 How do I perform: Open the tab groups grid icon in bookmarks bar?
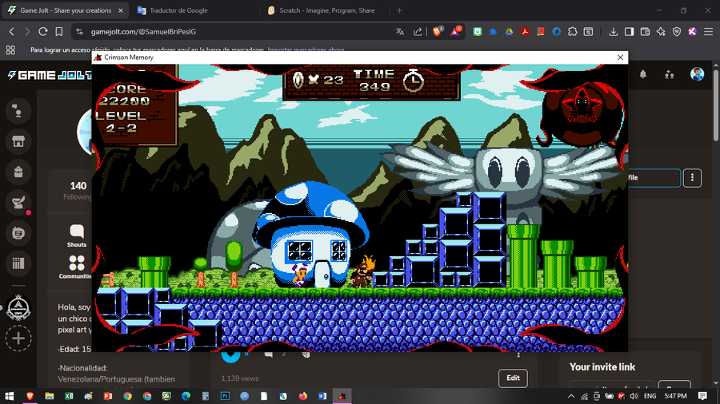click(x=10, y=50)
